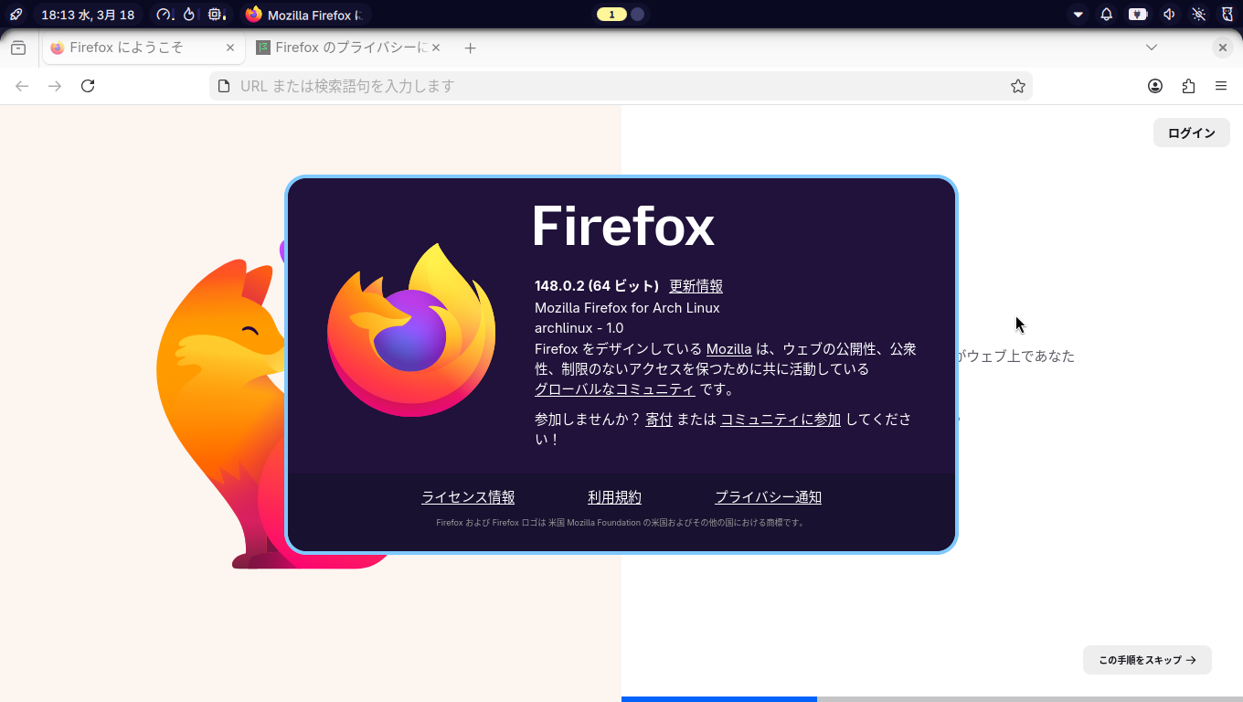Click the forward navigation arrow

pyautogui.click(x=55, y=86)
